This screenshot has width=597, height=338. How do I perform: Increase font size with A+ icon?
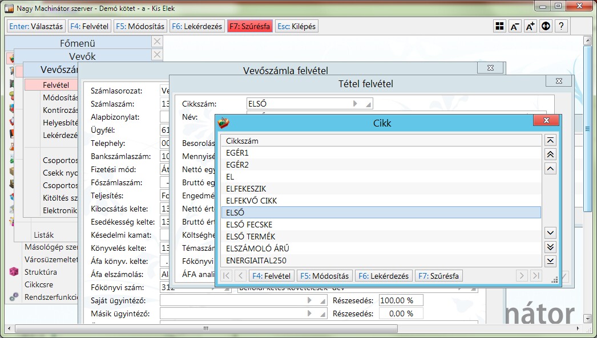pos(530,26)
